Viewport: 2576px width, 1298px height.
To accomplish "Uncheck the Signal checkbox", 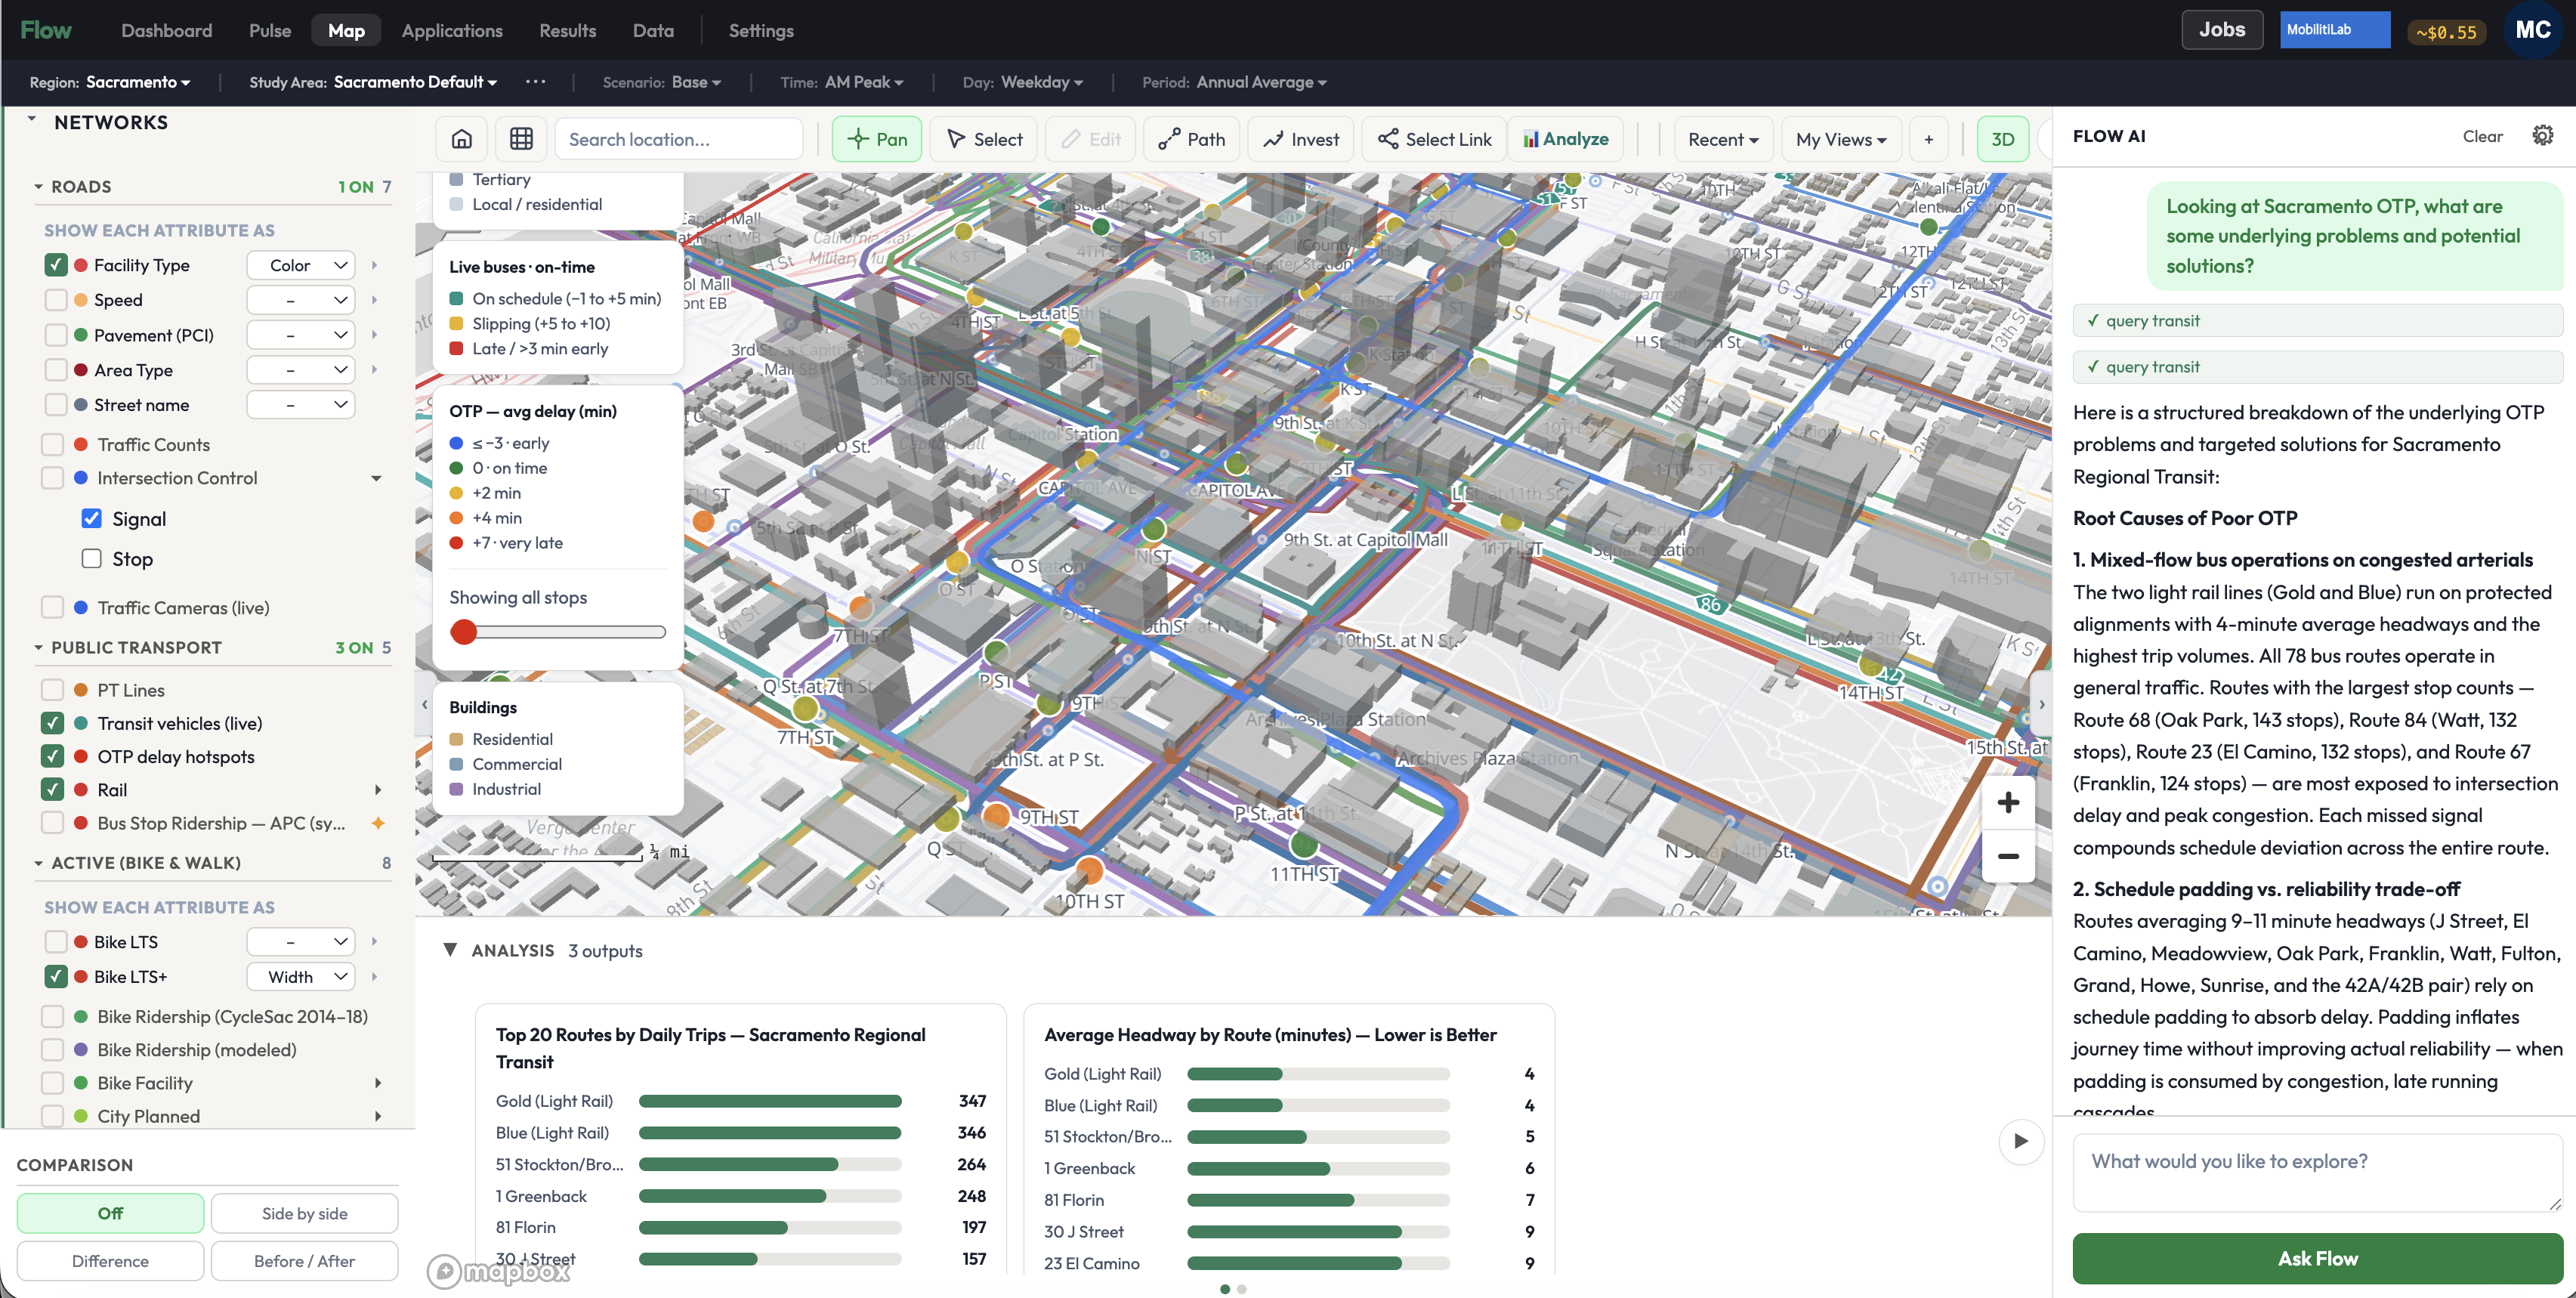I will (91, 518).
